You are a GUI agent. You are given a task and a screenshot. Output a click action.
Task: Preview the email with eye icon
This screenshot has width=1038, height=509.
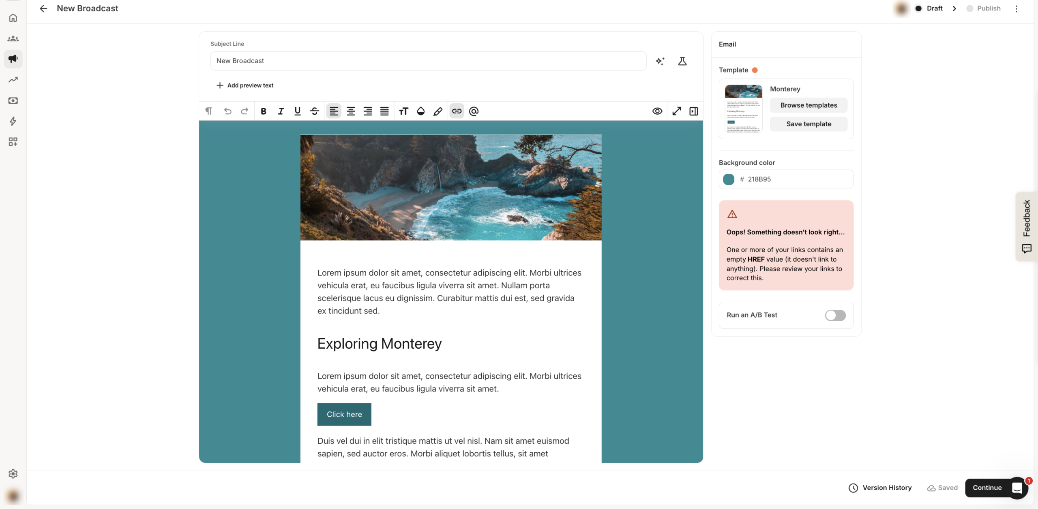657,111
